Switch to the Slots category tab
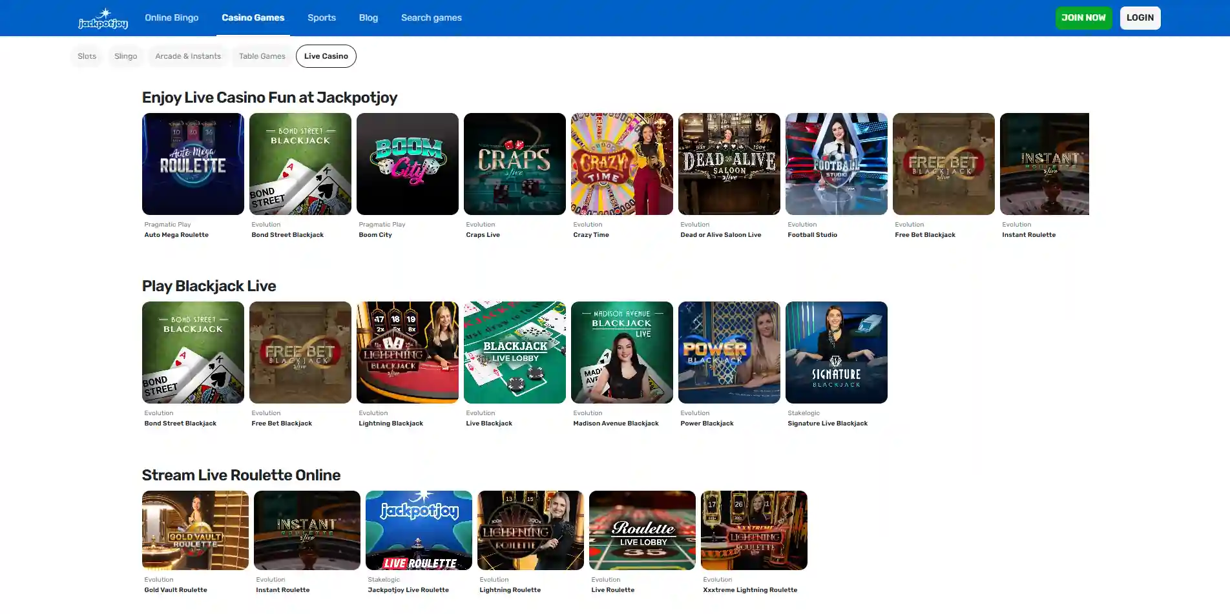The width and height of the screenshot is (1230, 614). (87, 56)
